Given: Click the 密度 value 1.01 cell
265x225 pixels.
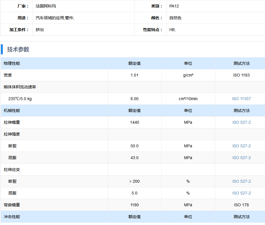Looking at the screenshot, I should 135,75.
